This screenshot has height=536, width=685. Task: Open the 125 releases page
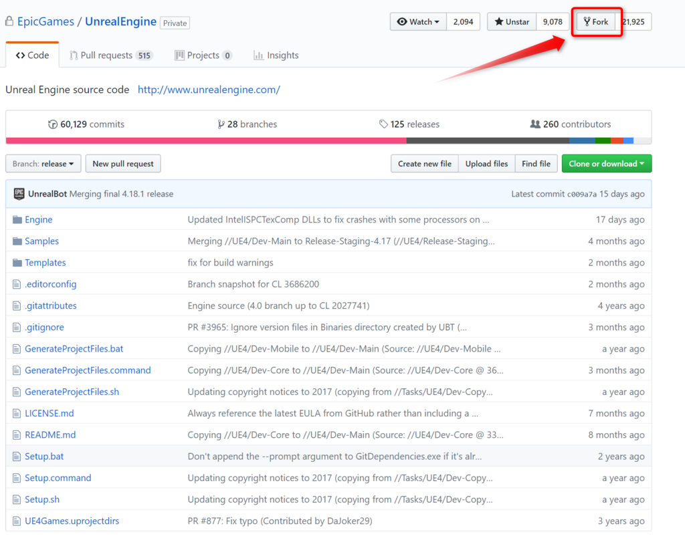(409, 124)
